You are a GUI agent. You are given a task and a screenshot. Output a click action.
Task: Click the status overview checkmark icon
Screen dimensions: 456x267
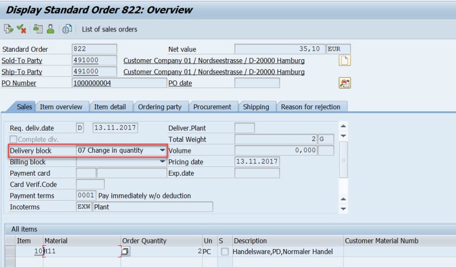(x=22, y=29)
